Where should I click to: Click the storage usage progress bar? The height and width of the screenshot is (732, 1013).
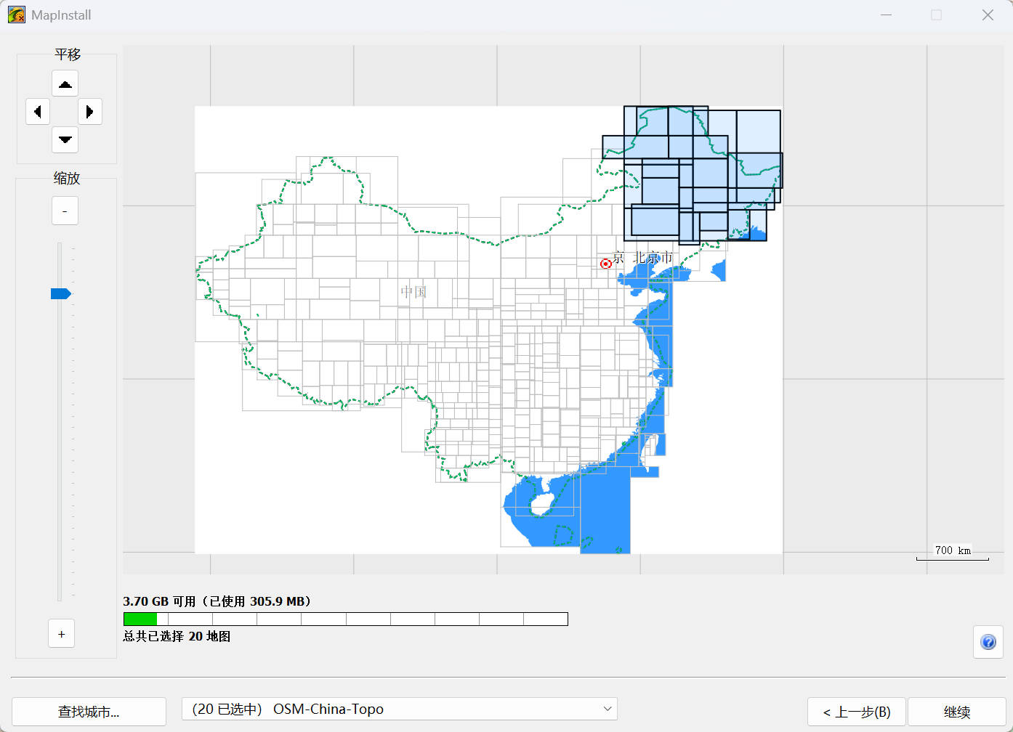pos(345,619)
